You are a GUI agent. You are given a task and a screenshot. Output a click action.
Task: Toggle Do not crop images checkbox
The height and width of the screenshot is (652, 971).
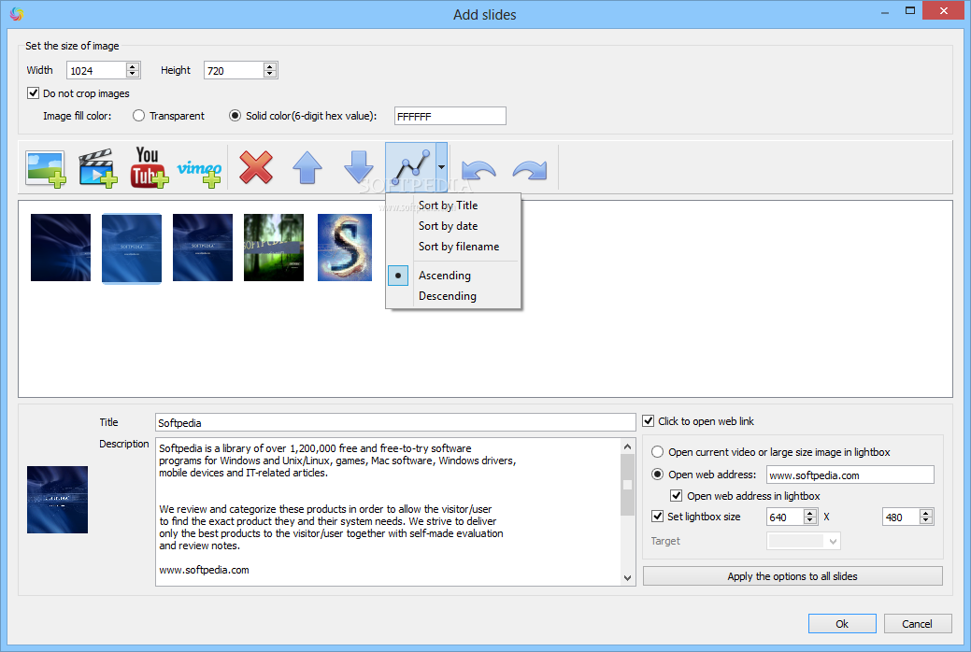[34, 93]
